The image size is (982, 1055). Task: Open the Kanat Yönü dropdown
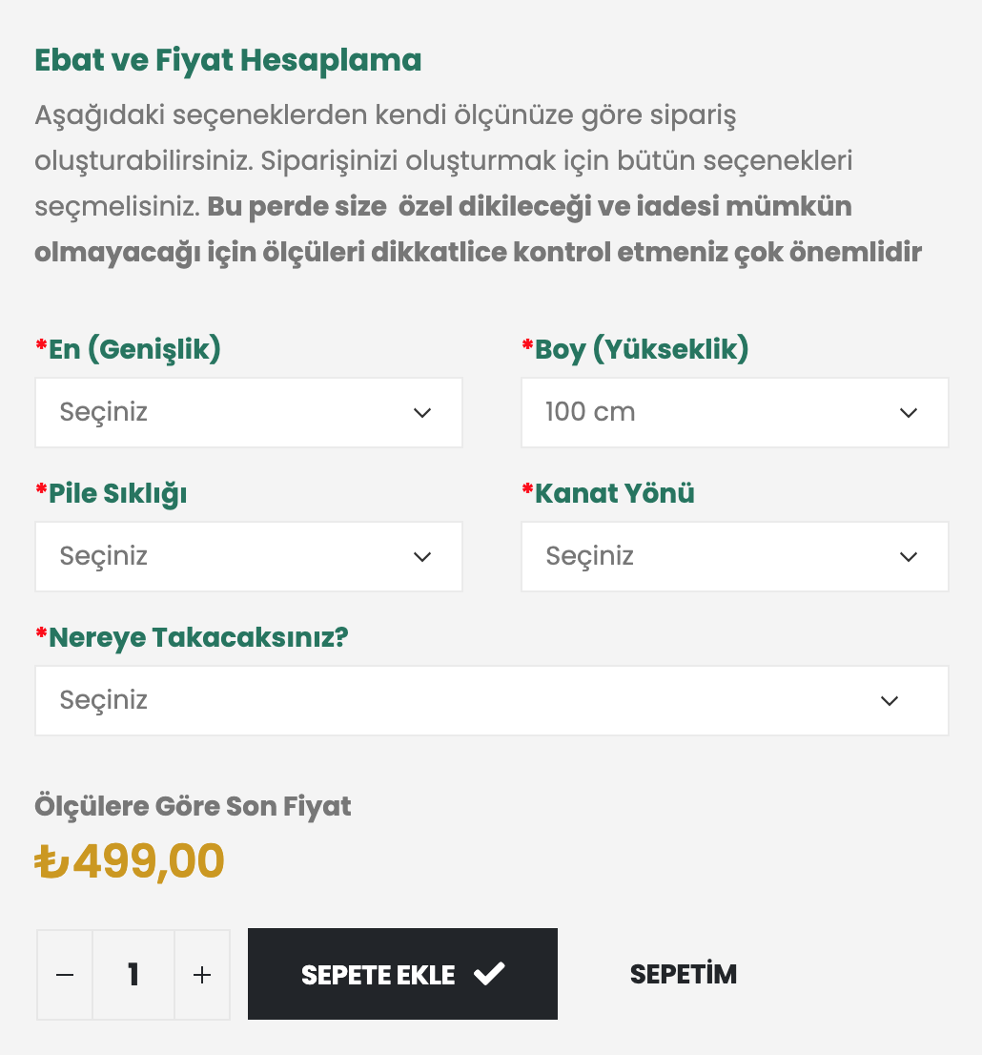tap(734, 556)
